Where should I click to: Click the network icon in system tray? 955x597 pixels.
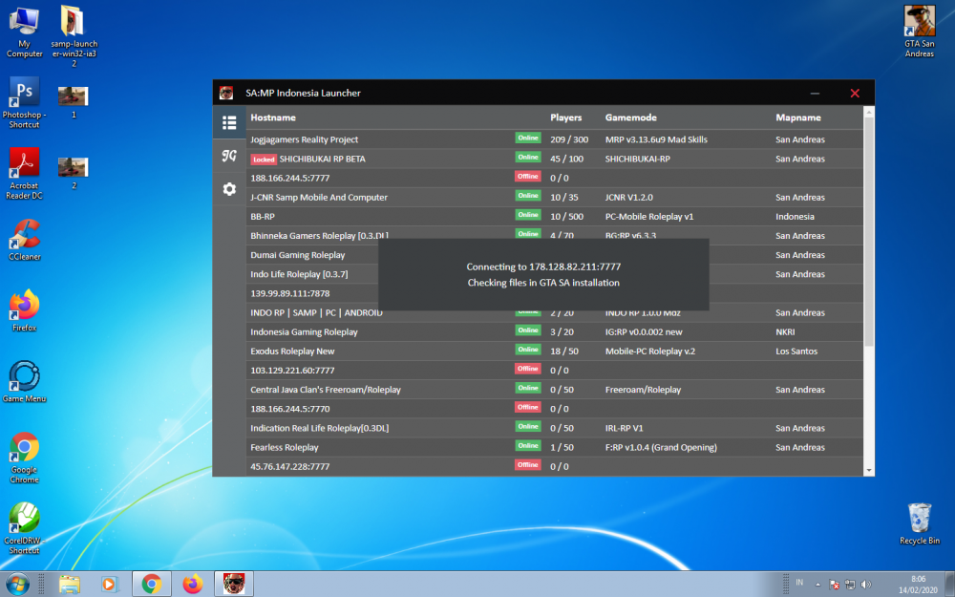850,585
